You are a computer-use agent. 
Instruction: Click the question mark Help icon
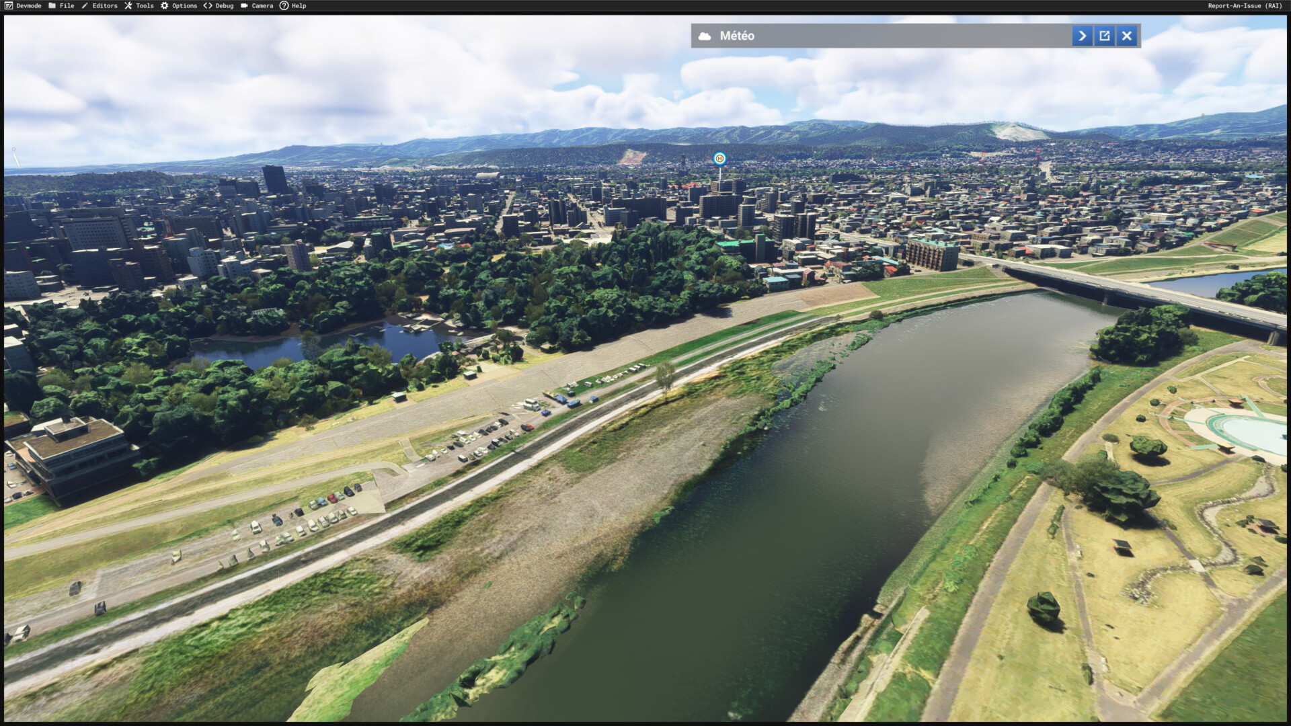tap(284, 5)
